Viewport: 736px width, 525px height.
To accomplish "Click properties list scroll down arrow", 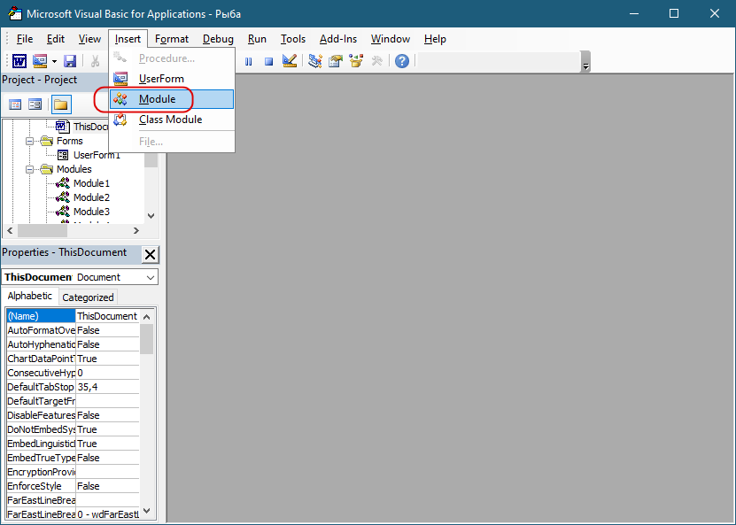I will 146,511.
